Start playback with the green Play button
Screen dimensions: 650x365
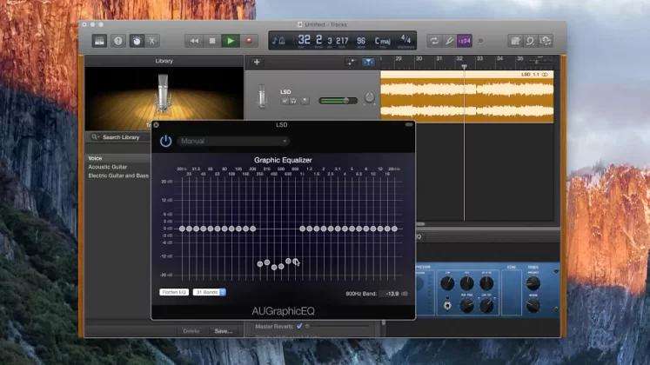pyautogui.click(x=231, y=41)
